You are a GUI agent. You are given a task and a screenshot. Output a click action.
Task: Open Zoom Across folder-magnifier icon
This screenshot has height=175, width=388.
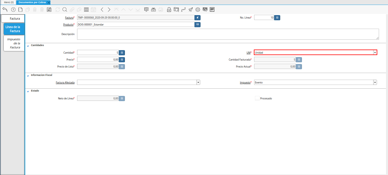coord(176,10)
